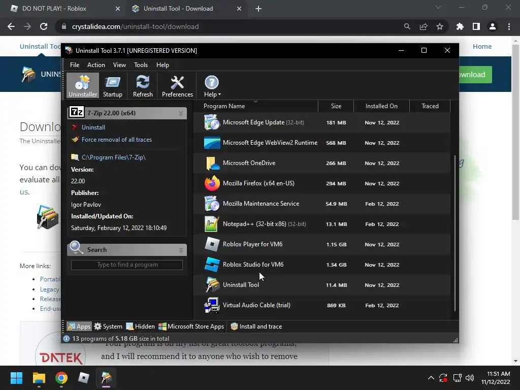The image size is (520, 390).
Task: Click the taskbar volume icon
Action: coord(470,378)
